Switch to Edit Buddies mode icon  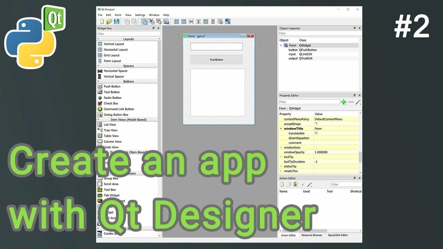pyautogui.click(x=159, y=21)
